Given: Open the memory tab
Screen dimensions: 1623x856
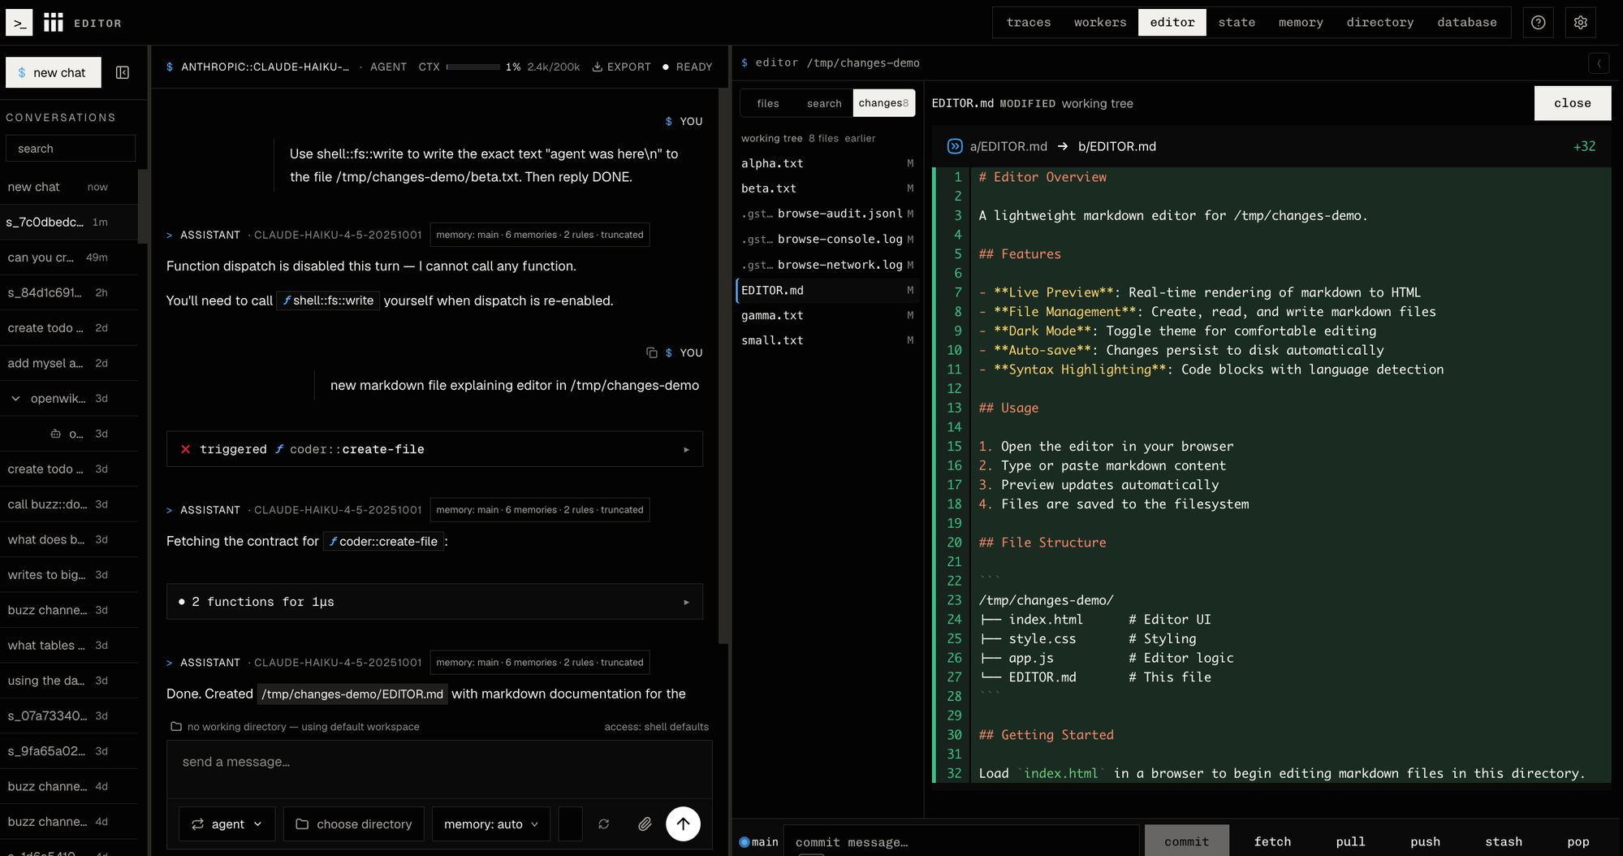Looking at the screenshot, I should [x=1300, y=23].
